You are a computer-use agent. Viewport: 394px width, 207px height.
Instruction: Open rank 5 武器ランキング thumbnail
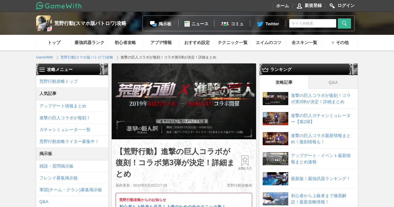pos(275,179)
